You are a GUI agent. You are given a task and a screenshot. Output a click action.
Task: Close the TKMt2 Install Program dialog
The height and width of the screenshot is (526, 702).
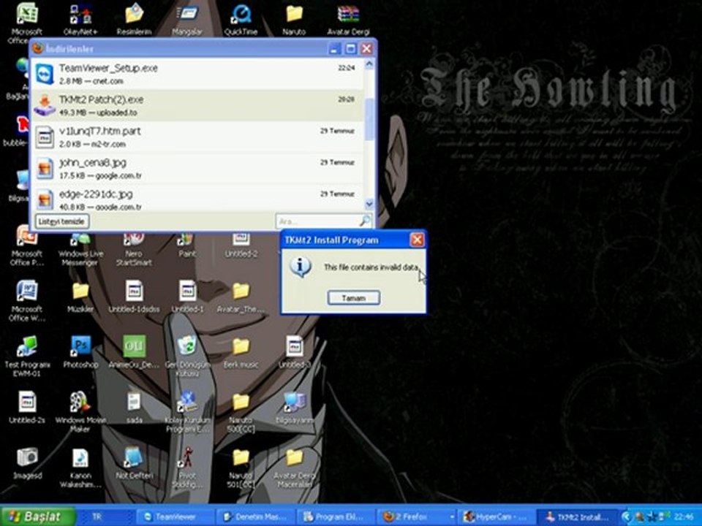tap(417, 240)
